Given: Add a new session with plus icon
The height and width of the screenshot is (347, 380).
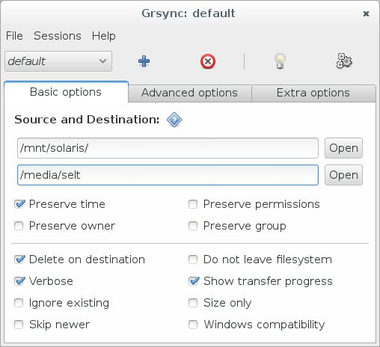Looking at the screenshot, I should pyautogui.click(x=144, y=61).
